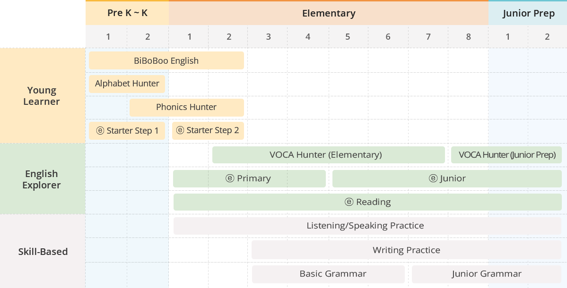Open VOCA Hunter (Junior Prep) bar
The width and height of the screenshot is (567, 288).
[x=506, y=155]
